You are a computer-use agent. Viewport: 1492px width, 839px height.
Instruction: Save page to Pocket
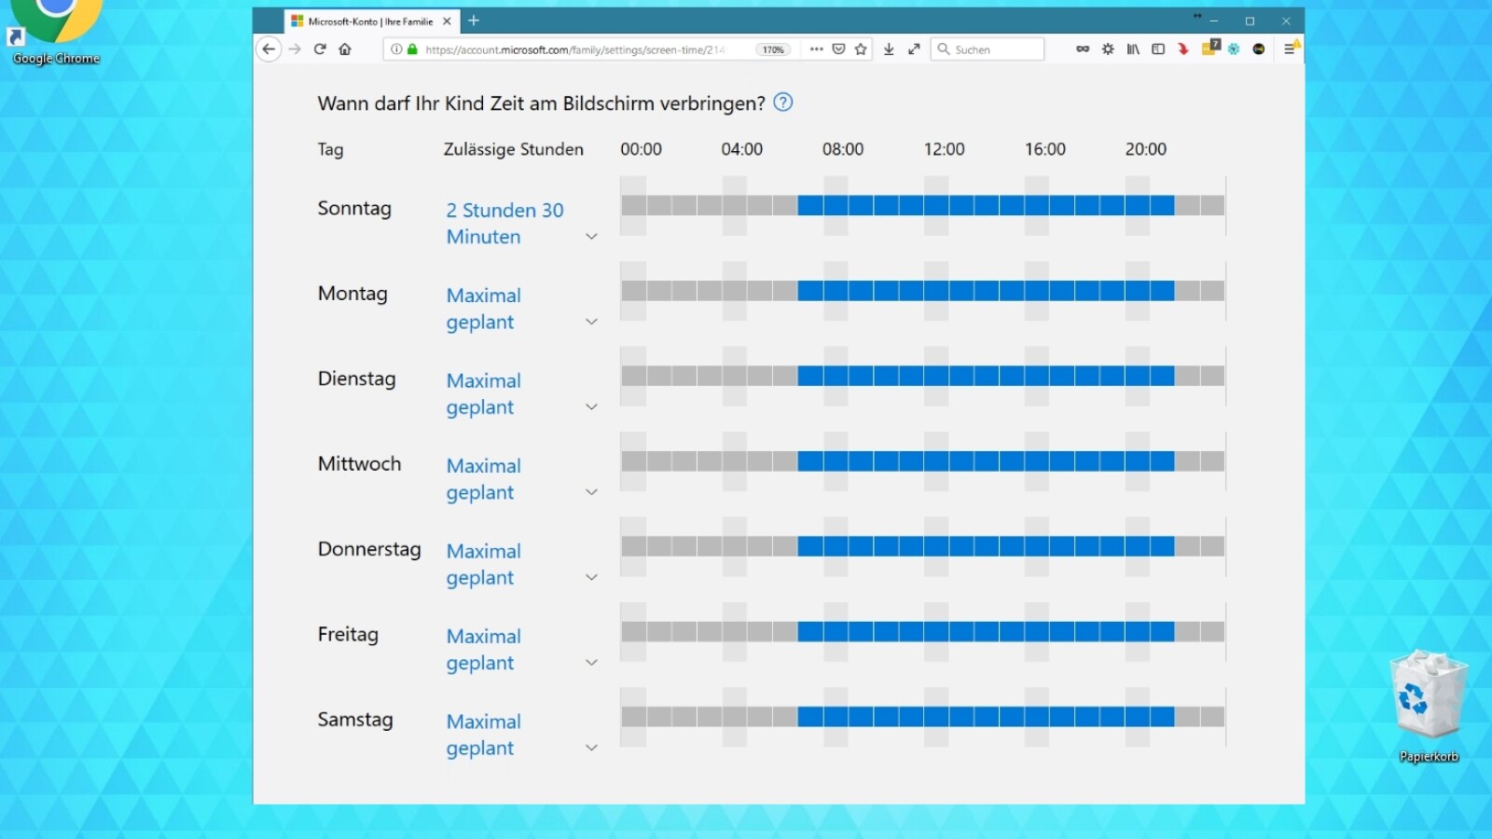pyautogui.click(x=838, y=49)
